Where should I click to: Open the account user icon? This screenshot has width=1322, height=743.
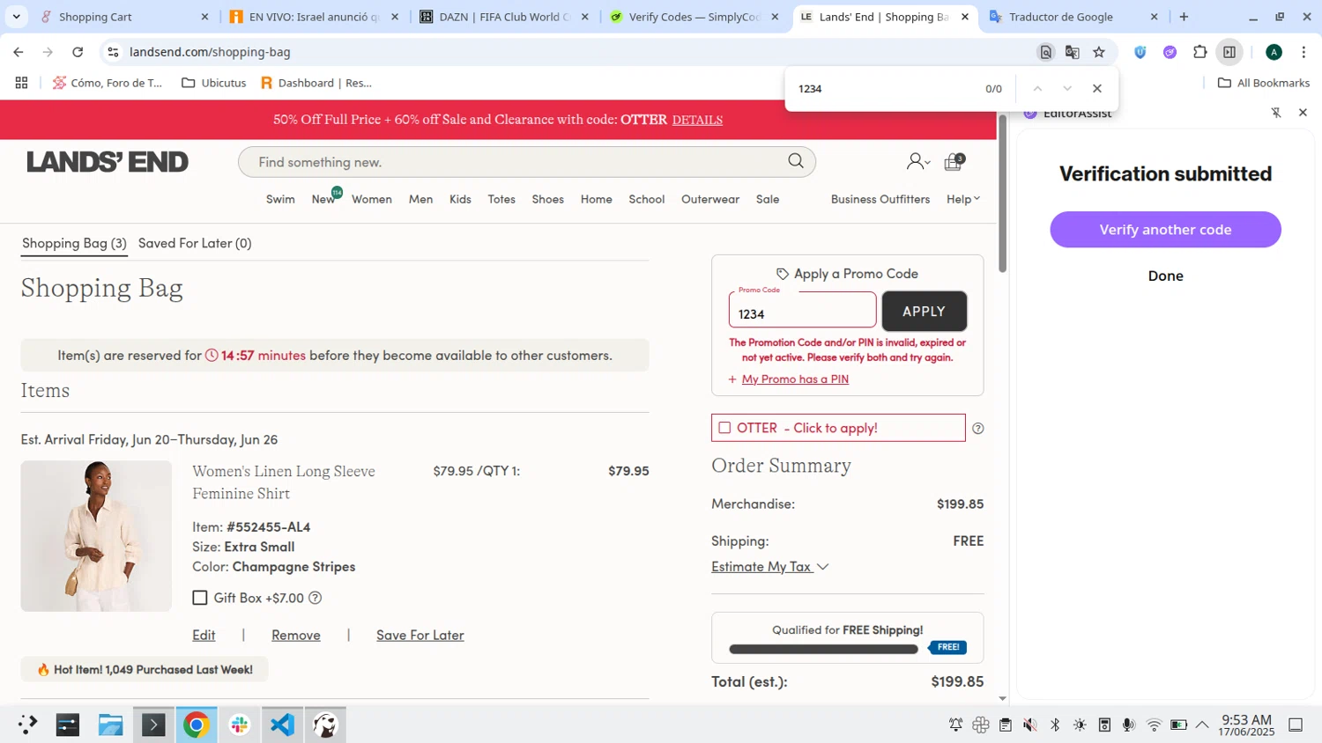pyautogui.click(x=917, y=162)
